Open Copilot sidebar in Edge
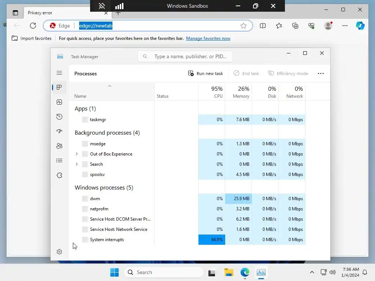The height and width of the screenshot is (281, 375). click(x=360, y=26)
